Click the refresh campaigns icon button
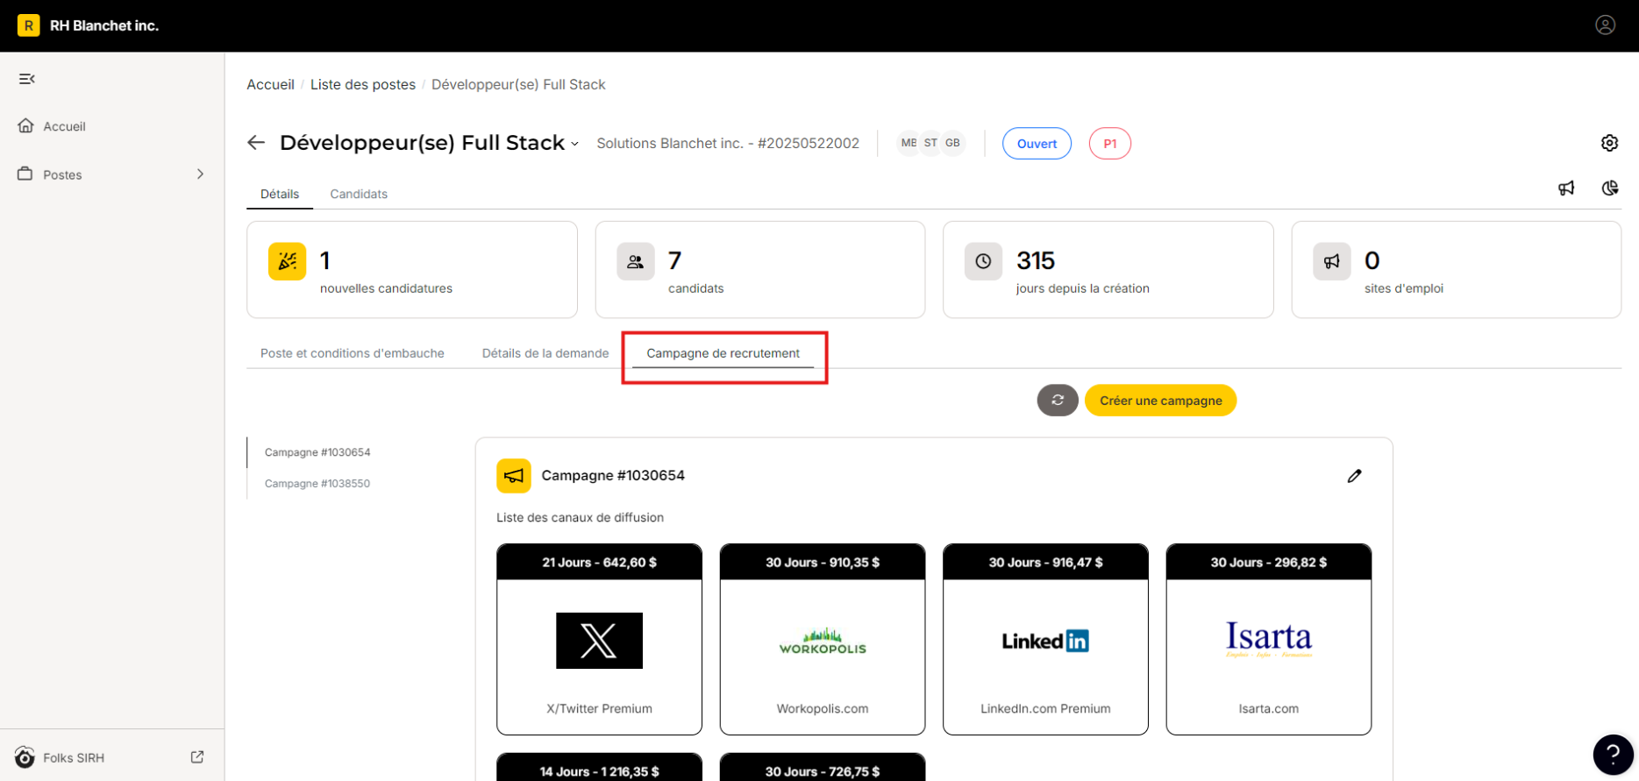 1058,401
